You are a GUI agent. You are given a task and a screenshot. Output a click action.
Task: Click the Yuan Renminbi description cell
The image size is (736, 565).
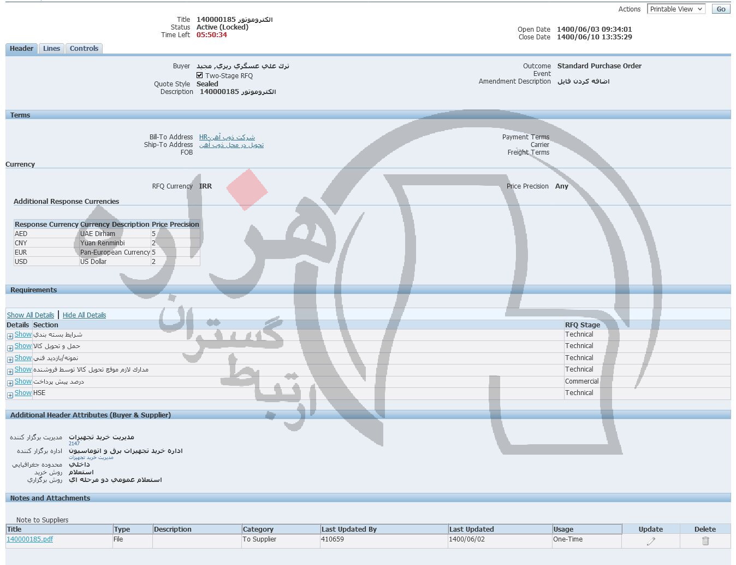115,243
